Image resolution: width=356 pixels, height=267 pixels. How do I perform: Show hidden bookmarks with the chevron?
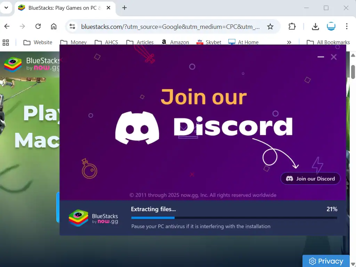tap(289, 42)
